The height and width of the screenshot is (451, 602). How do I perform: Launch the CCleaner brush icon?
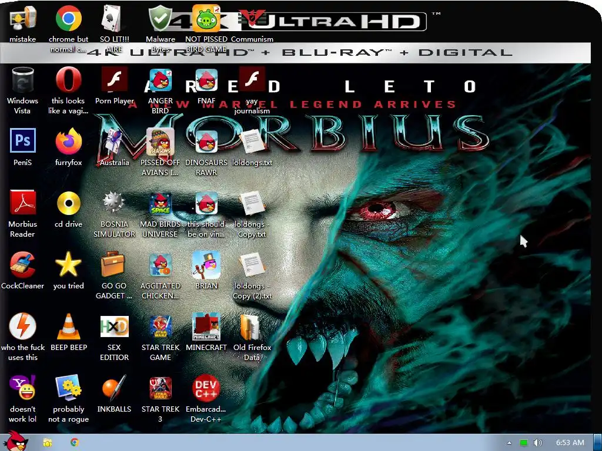coord(23,265)
